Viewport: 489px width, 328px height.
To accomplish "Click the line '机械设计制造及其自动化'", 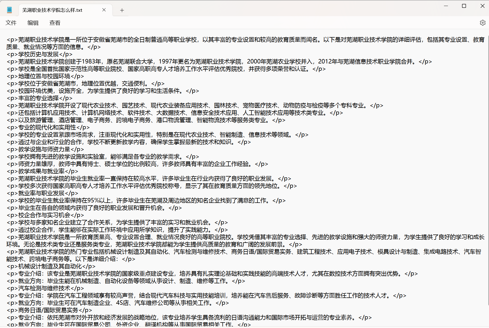I will point(51,266).
